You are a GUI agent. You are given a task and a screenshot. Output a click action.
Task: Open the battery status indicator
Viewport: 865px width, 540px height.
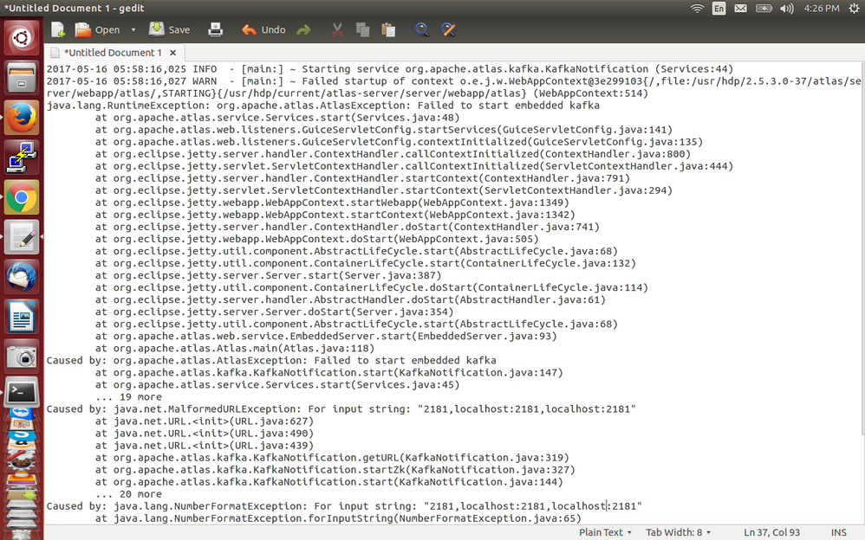tap(764, 9)
